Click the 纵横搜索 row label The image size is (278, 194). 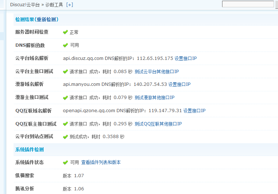(24, 175)
